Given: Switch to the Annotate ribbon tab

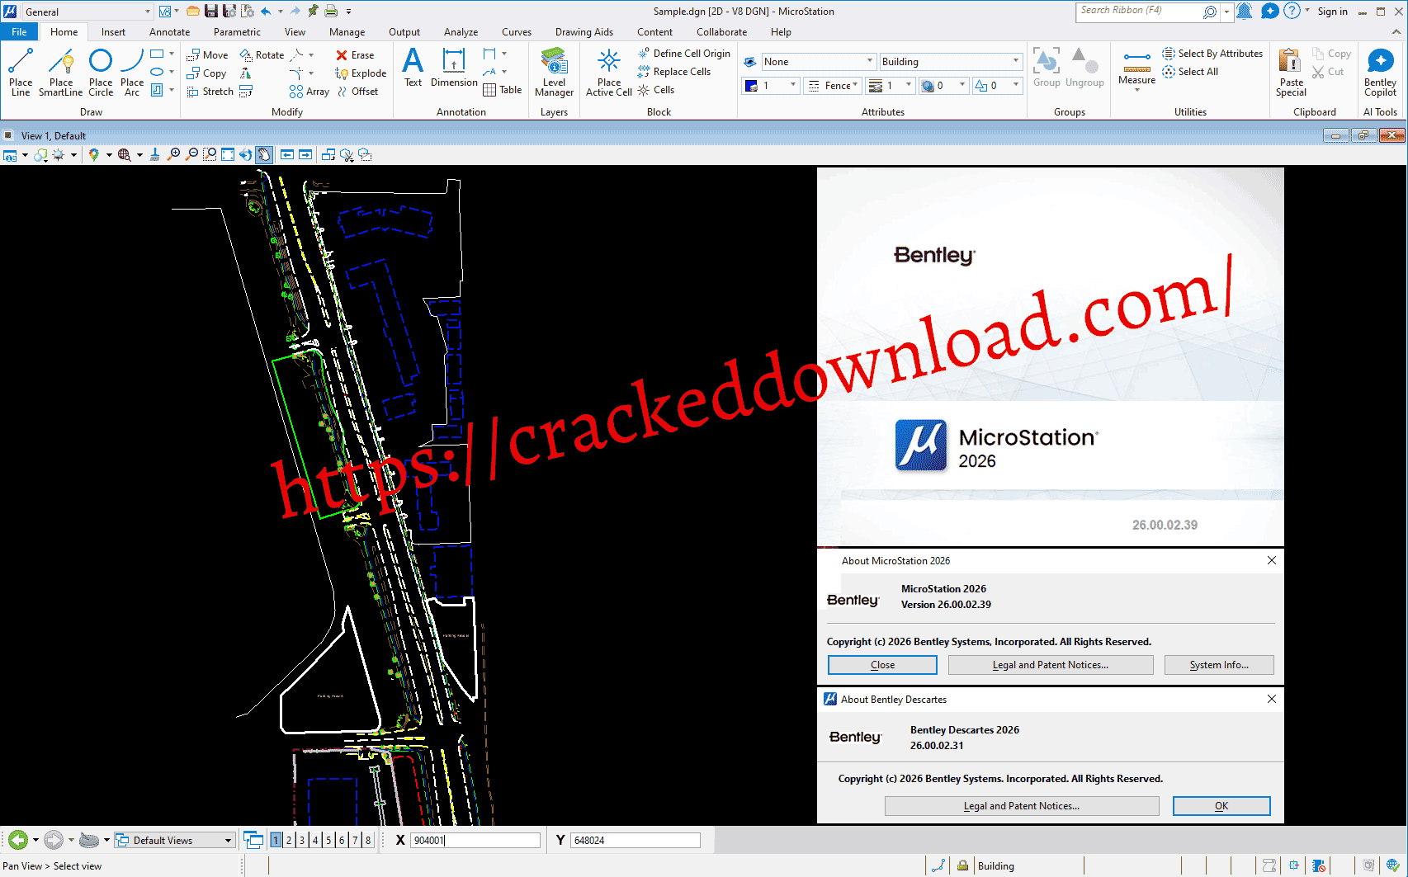Looking at the screenshot, I should pyautogui.click(x=169, y=32).
